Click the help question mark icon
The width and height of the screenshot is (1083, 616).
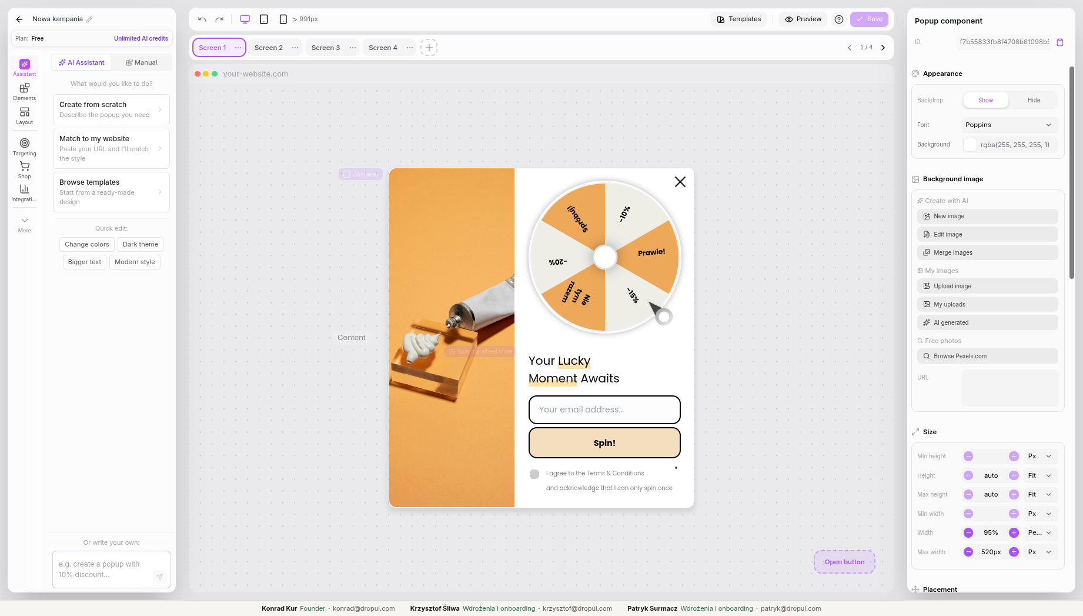click(x=839, y=19)
